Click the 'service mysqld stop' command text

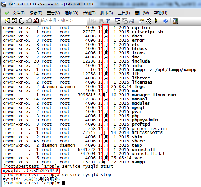[87, 175]
